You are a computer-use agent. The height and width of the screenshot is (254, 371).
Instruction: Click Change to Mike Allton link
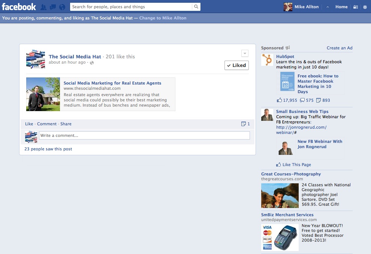click(x=163, y=18)
